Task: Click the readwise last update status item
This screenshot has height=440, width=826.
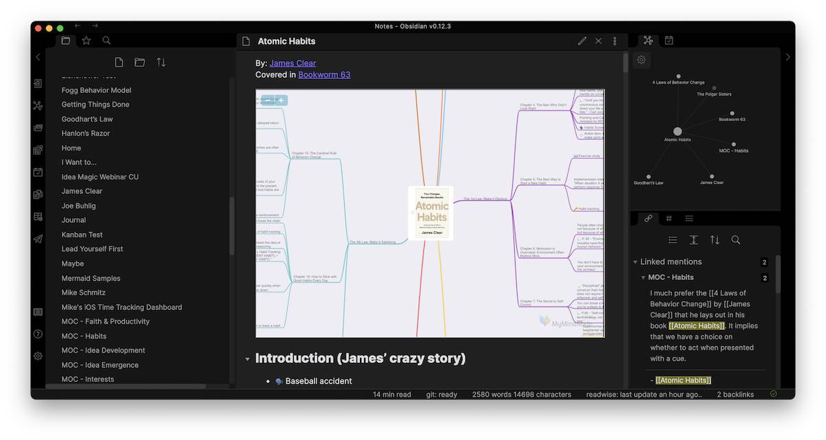Action: [644, 395]
